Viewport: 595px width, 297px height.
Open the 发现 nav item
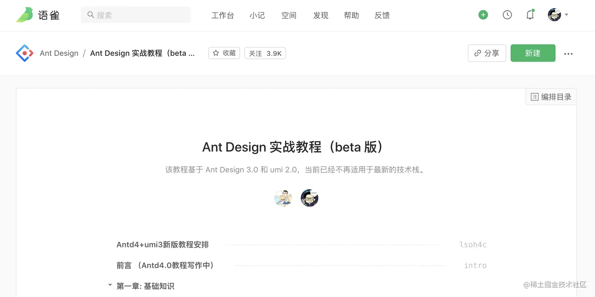point(321,15)
